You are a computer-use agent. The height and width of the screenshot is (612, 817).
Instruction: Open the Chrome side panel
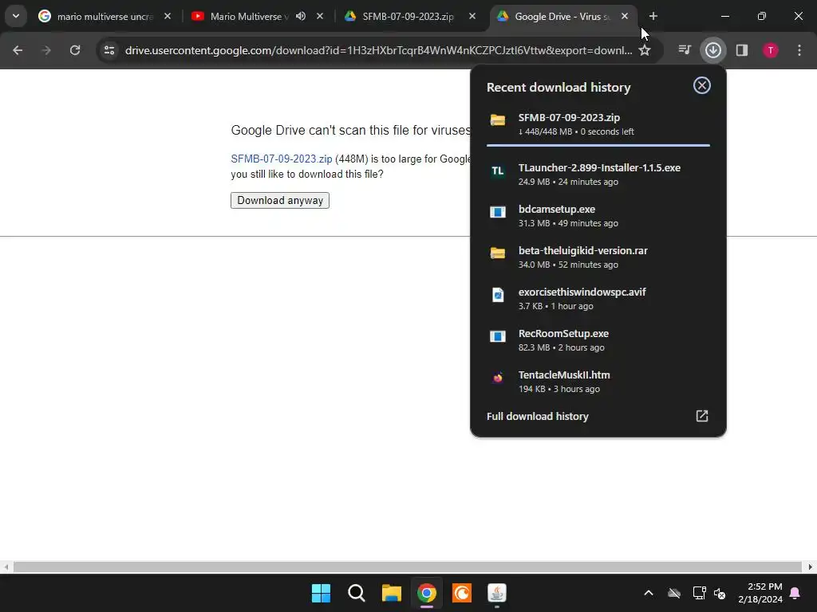(x=742, y=50)
